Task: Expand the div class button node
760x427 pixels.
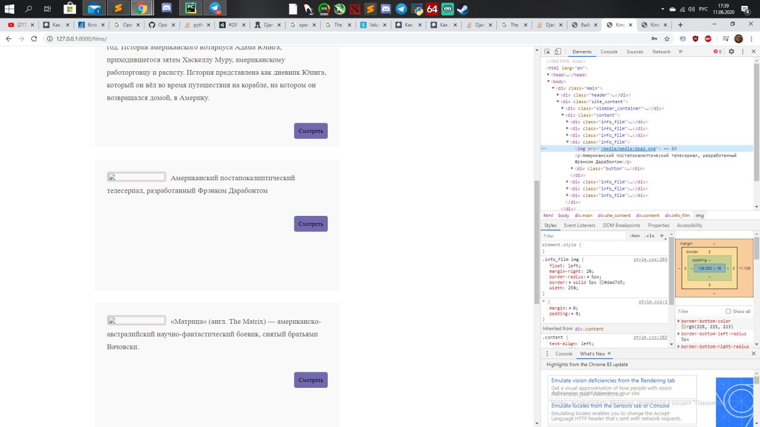Action: (572, 168)
